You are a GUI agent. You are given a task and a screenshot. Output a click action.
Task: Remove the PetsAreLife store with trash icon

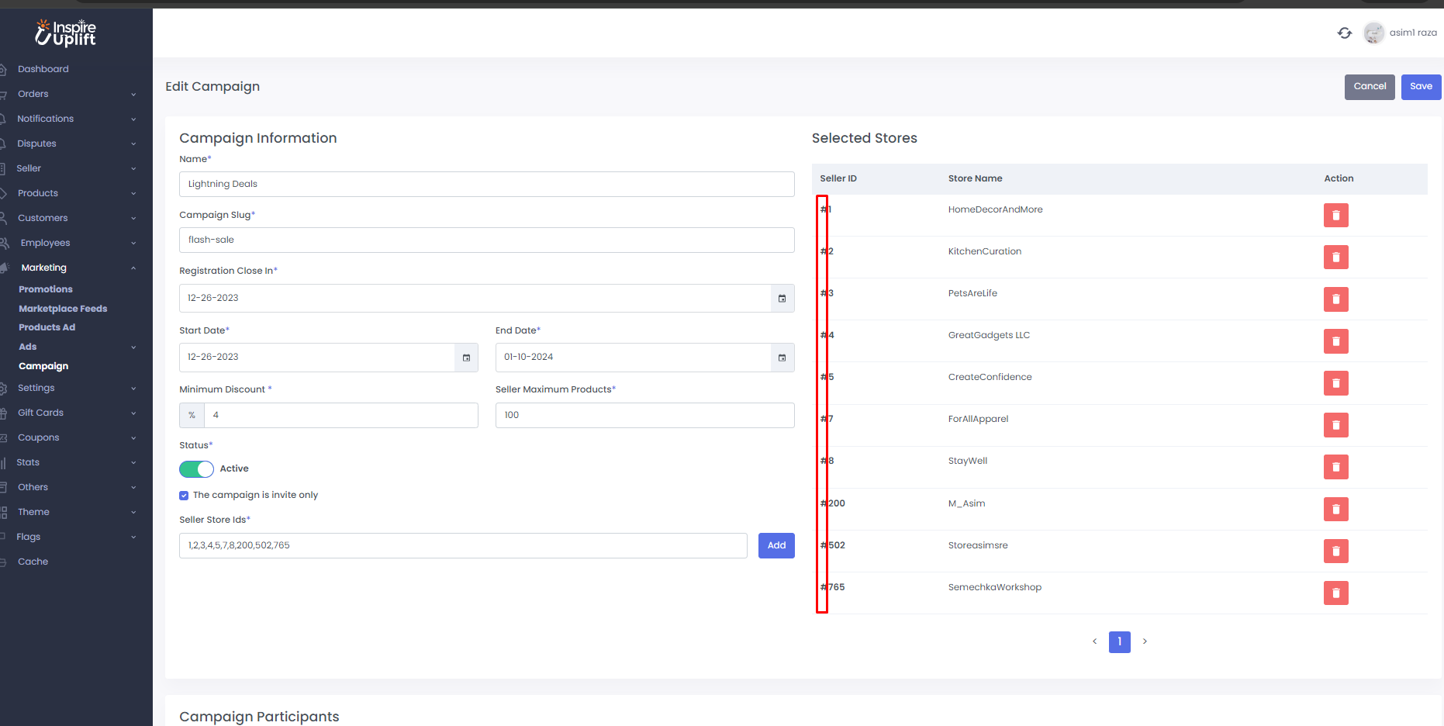tap(1335, 299)
